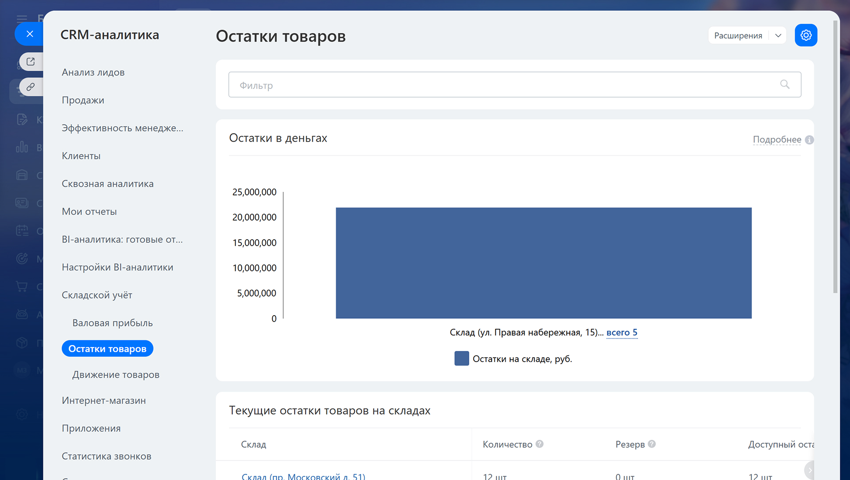
Task: Open Эффективность менедже... section
Action: point(122,128)
